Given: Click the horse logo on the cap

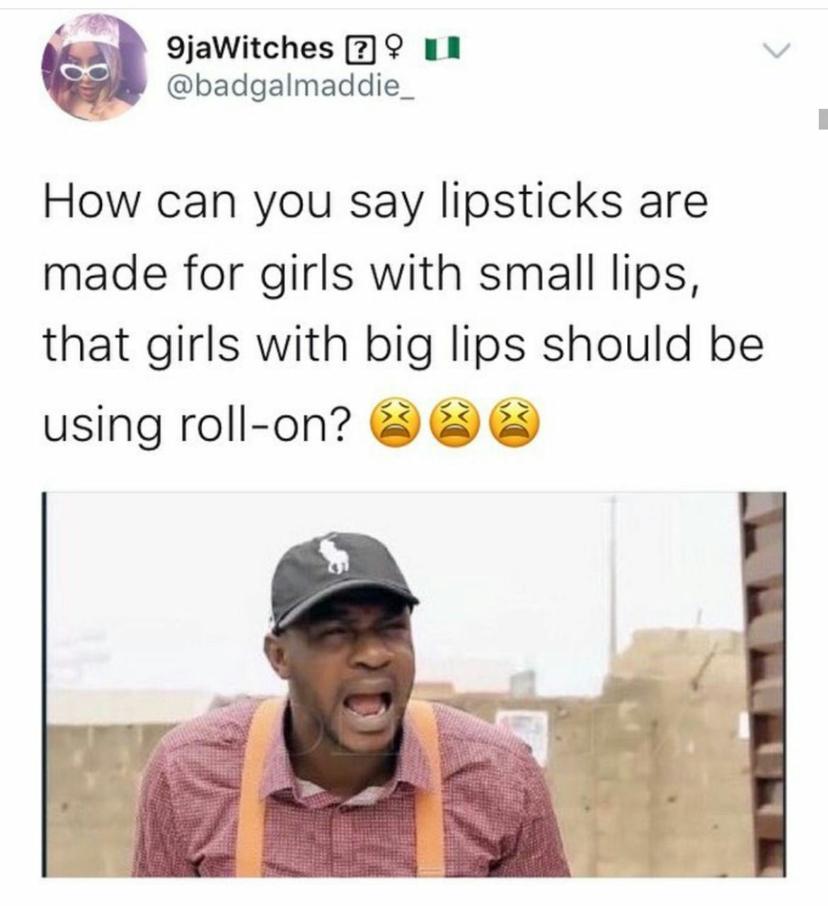Looking at the screenshot, I should click(x=333, y=556).
